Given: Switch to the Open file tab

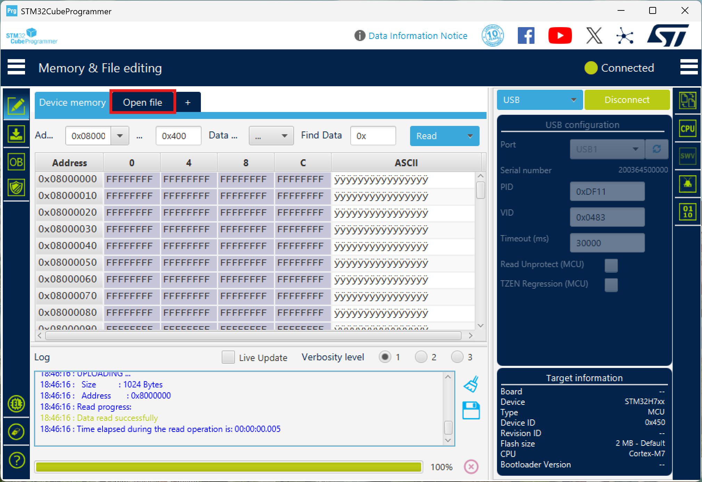Looking at the screenshot, I should (x=142, y=102).
